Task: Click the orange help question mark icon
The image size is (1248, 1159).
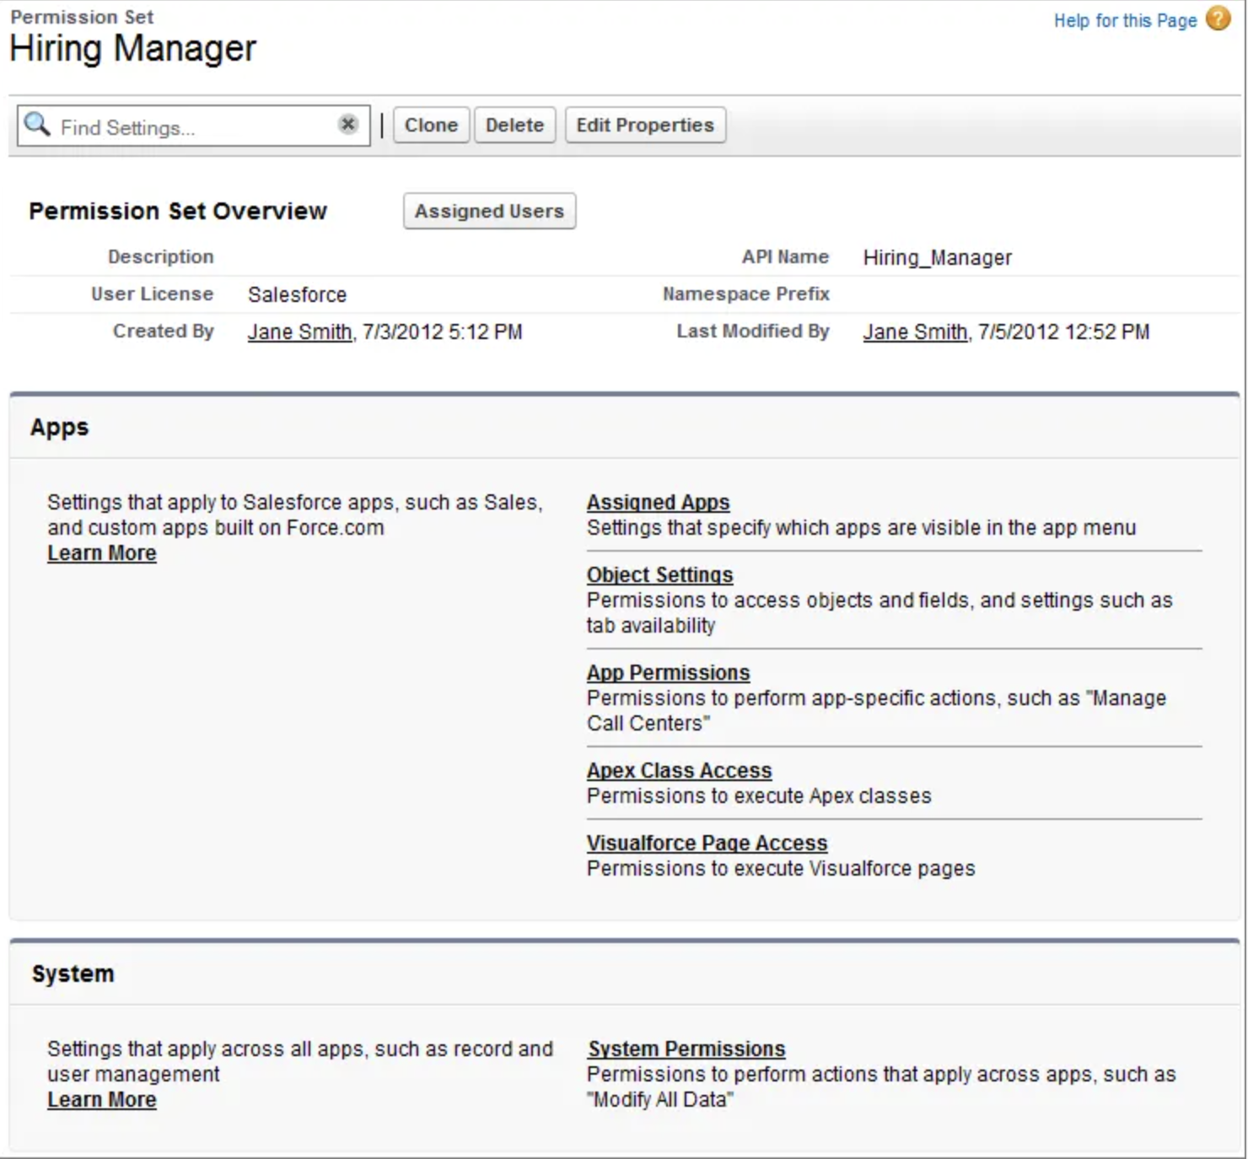Action: [1218, 19]
